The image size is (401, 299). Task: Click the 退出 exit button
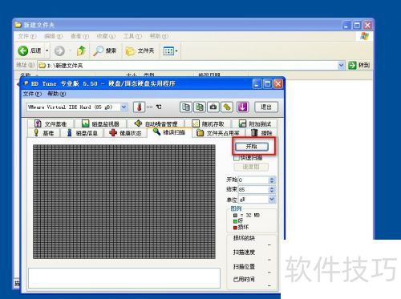tap(266, 107)
